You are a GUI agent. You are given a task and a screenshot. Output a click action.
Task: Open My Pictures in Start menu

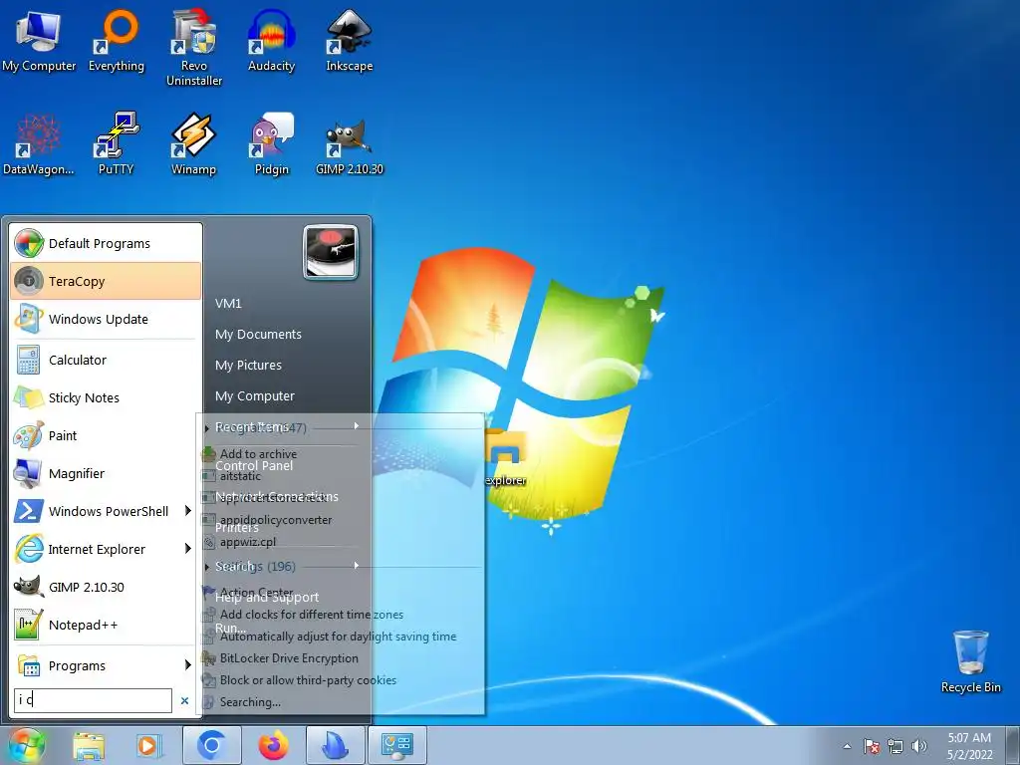(248, 365)
